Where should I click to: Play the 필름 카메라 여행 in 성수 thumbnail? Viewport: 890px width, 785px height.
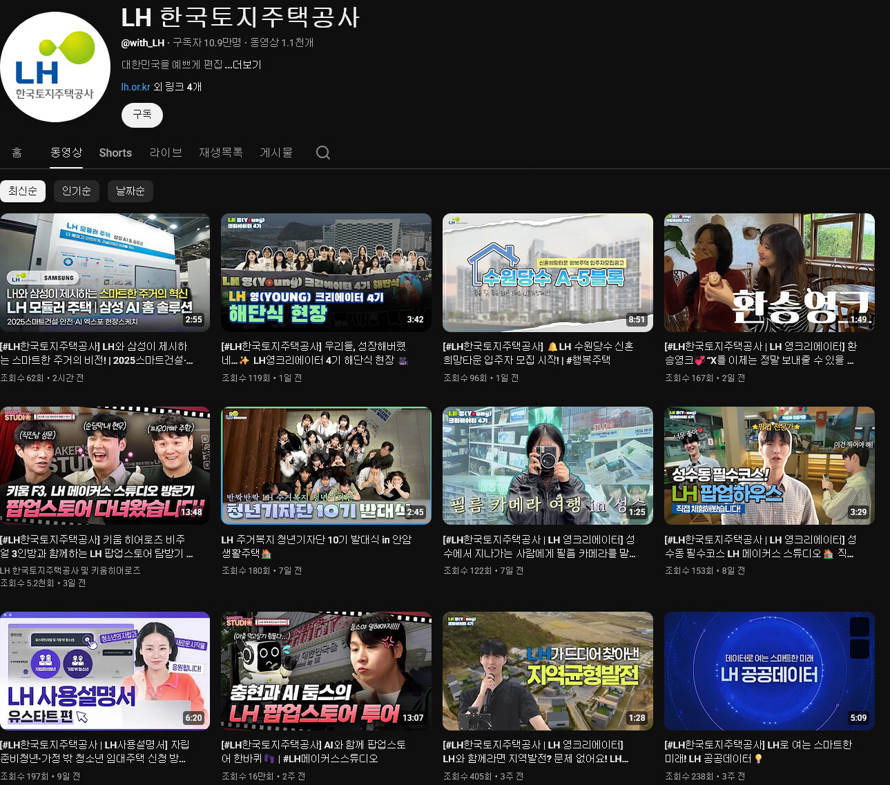[x=548, y=466]
